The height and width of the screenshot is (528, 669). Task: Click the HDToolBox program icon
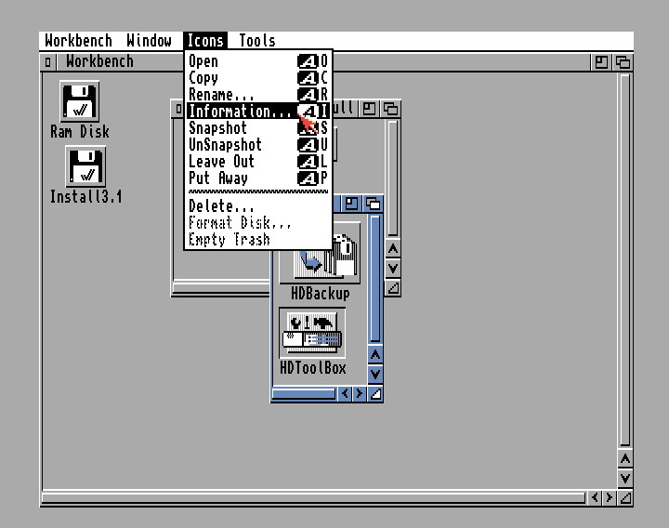click(313, 334)
